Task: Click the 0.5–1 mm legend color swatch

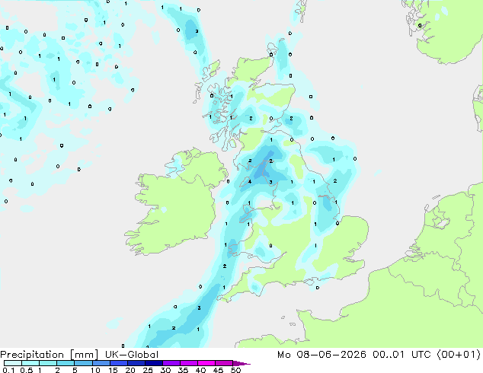Action: 30,363
